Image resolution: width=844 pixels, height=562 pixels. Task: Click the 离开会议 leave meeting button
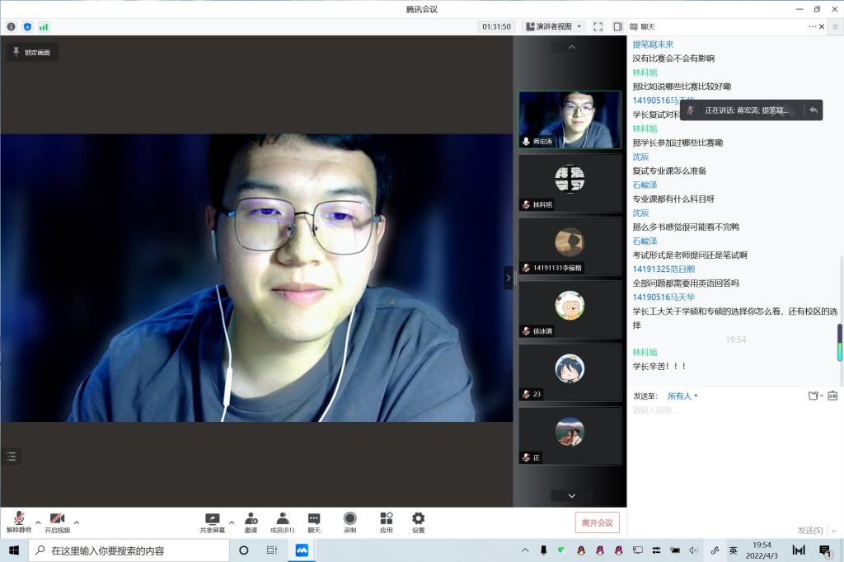click(x=597, y=522)
